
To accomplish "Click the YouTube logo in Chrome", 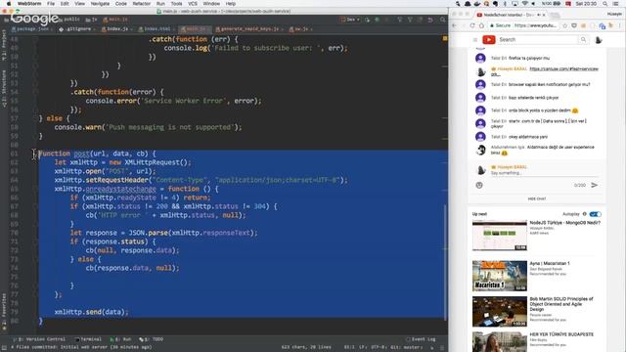I will pos(489,39).
